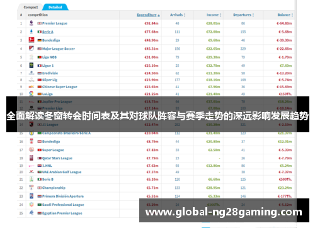Open the Premier League link in row 1
This screenshot has width=315, height=228.
(x=55, y=23)
